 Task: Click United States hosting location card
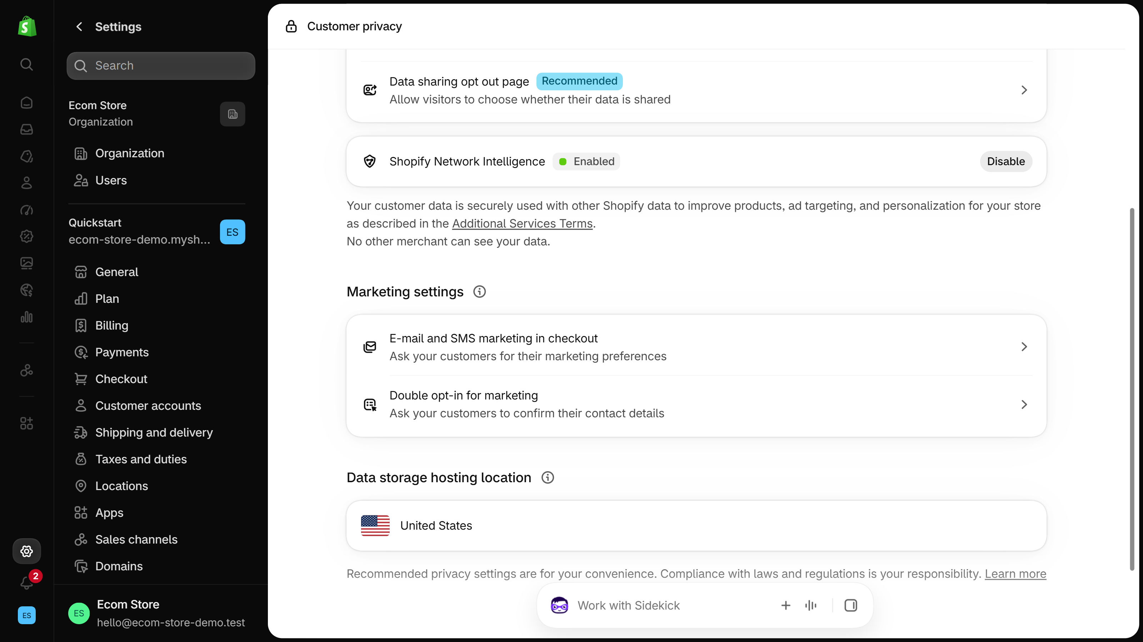click(x=696, y=526)
